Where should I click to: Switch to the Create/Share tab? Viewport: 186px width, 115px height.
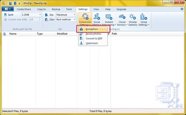click(x=24, y=9)
